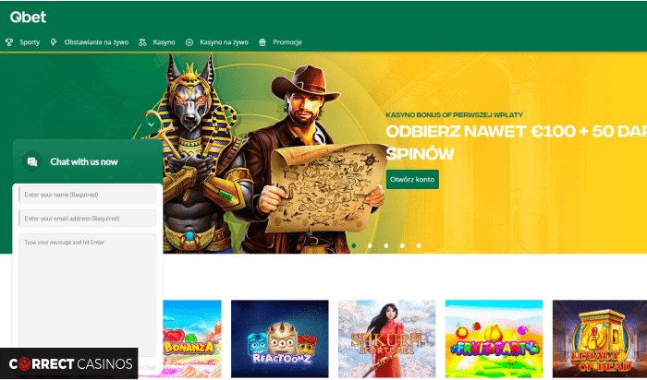
Task: Click the Correct Casinos logo
Action: (69, 363)
